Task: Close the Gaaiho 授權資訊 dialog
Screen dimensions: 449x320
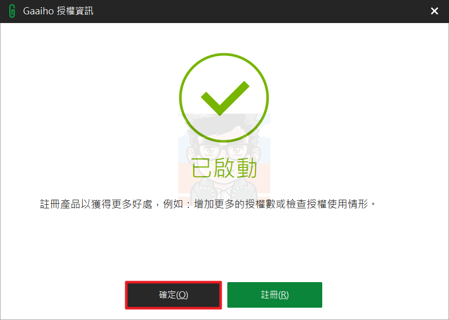Action: [435, 11]
